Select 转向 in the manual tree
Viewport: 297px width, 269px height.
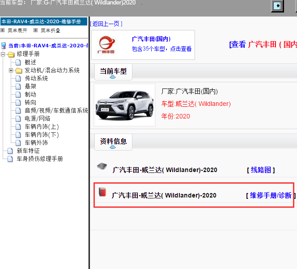30,102
